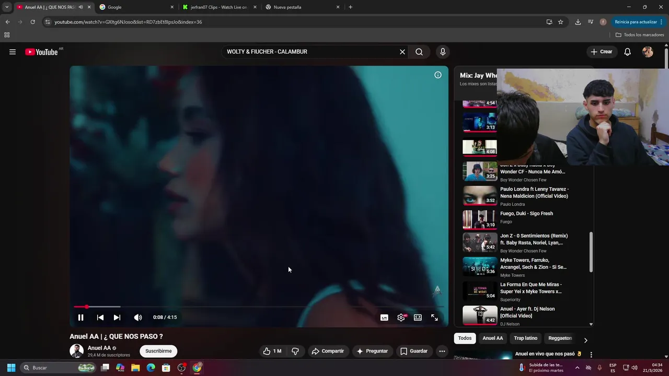Switch to jerfran07 Clips browser tab
This screenshot has height=376, width=669.
pyautogui.click(x=220, y=7)
